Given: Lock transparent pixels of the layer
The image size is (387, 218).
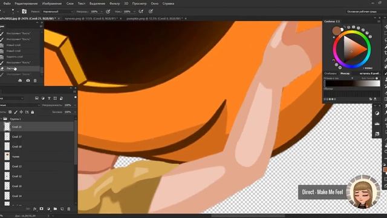Looking at the screenshot, I should 10,112.
